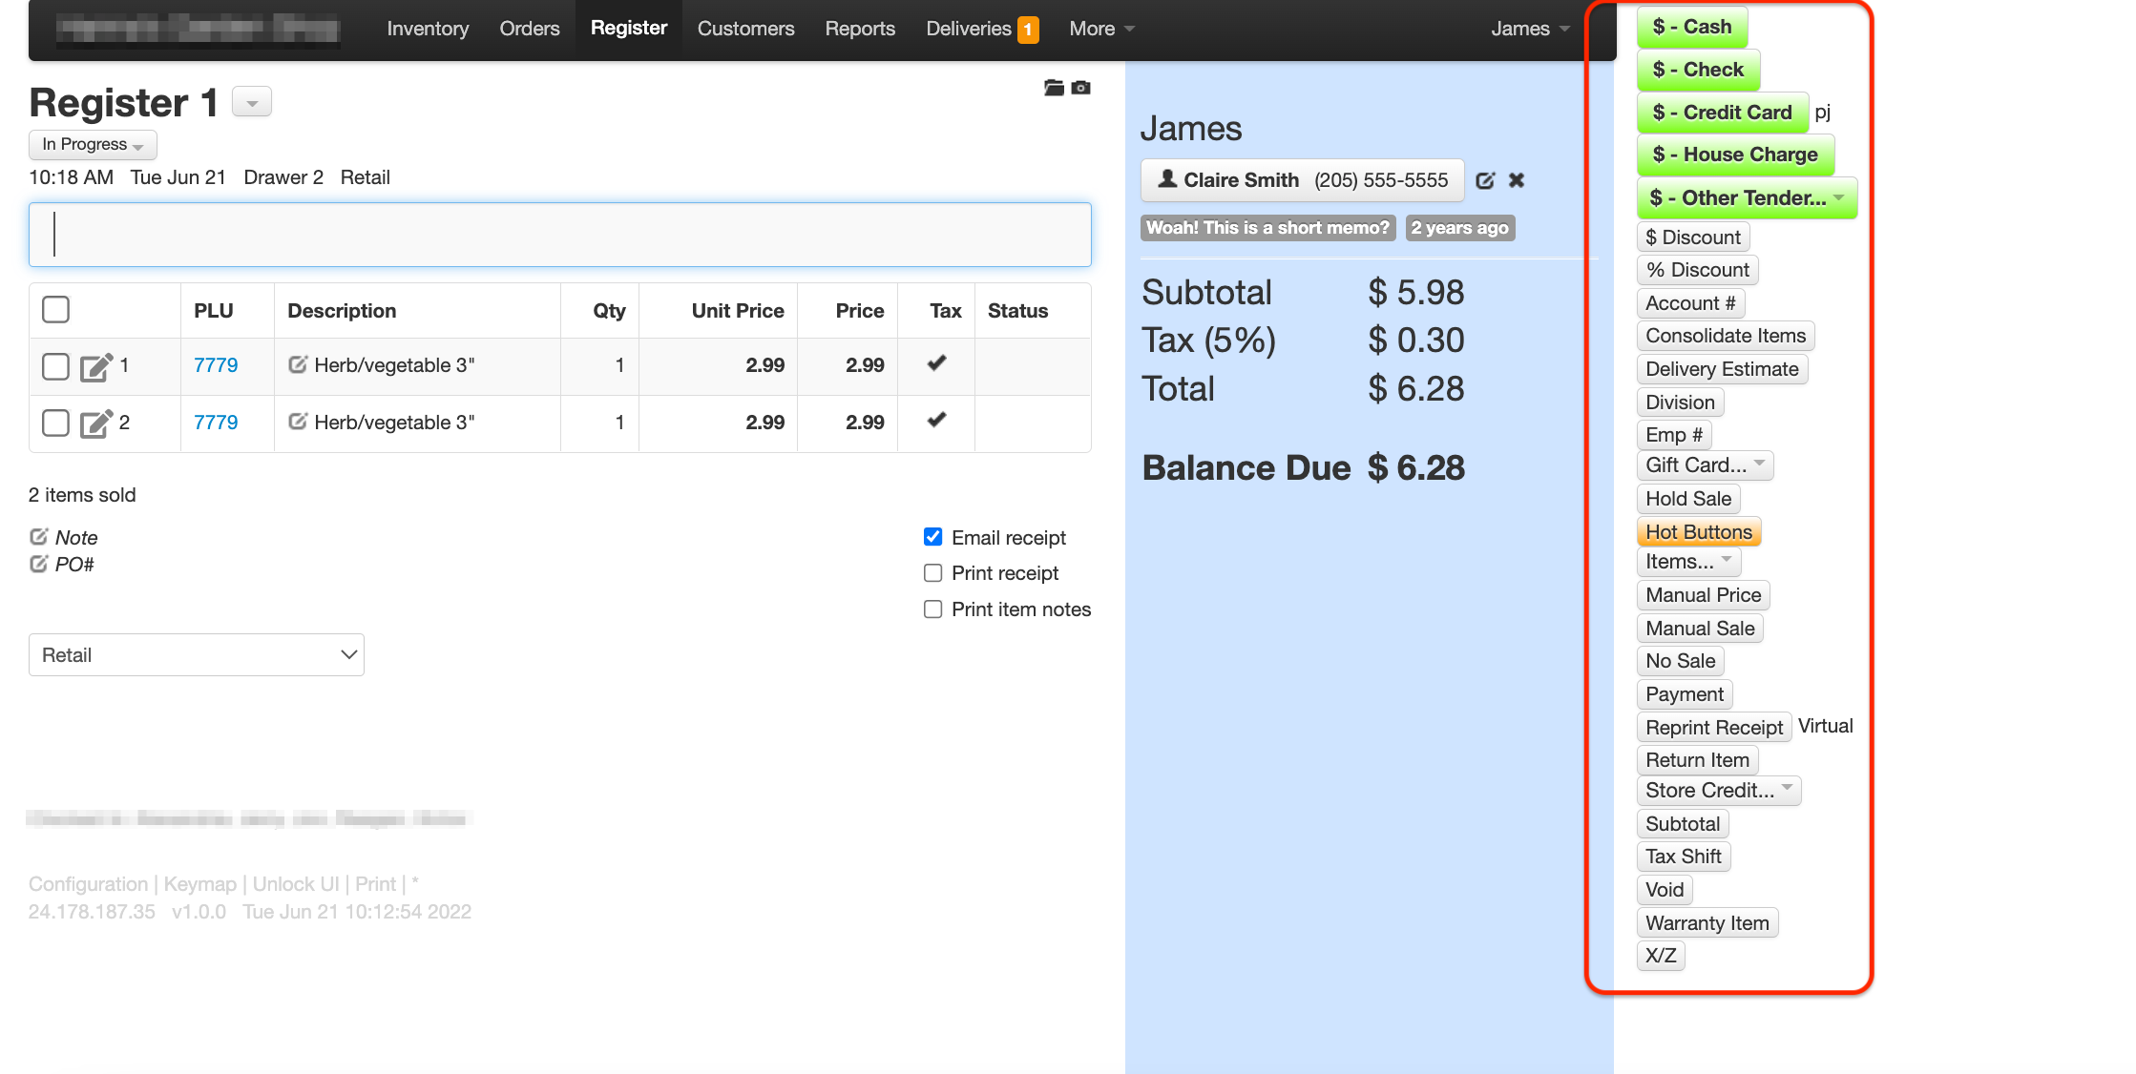This screenshot has height=1074, width=2136.
Task: Edit the PO# field icon
Action: pos(39,564)
